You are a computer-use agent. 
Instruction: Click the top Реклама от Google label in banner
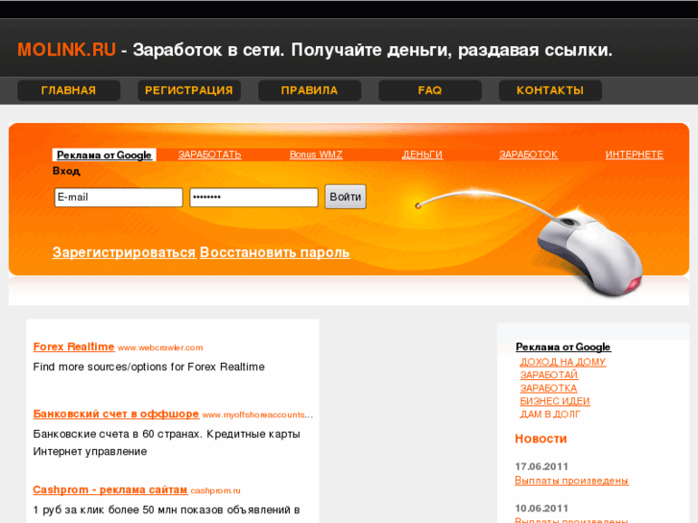pyautogui.click(x=104, y=155)
